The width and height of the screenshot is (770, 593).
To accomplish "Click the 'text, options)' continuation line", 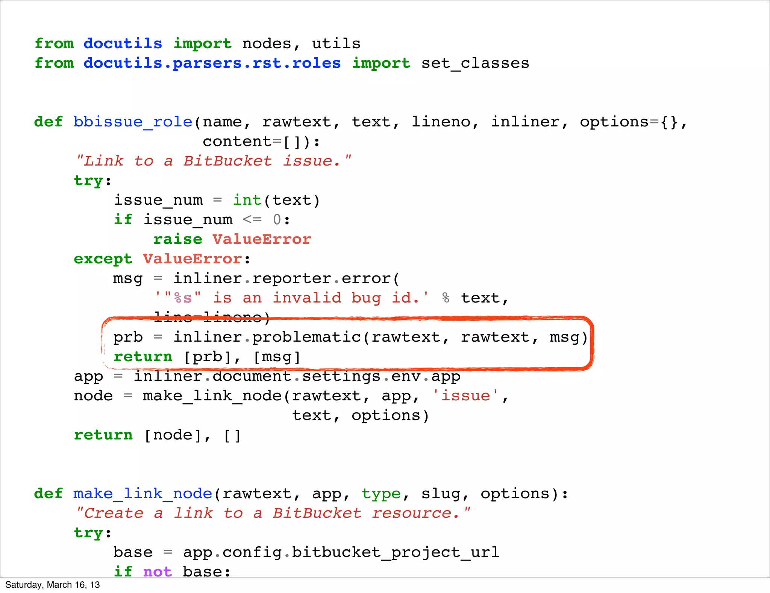I will pyautogui.click(x=361, y=415).
